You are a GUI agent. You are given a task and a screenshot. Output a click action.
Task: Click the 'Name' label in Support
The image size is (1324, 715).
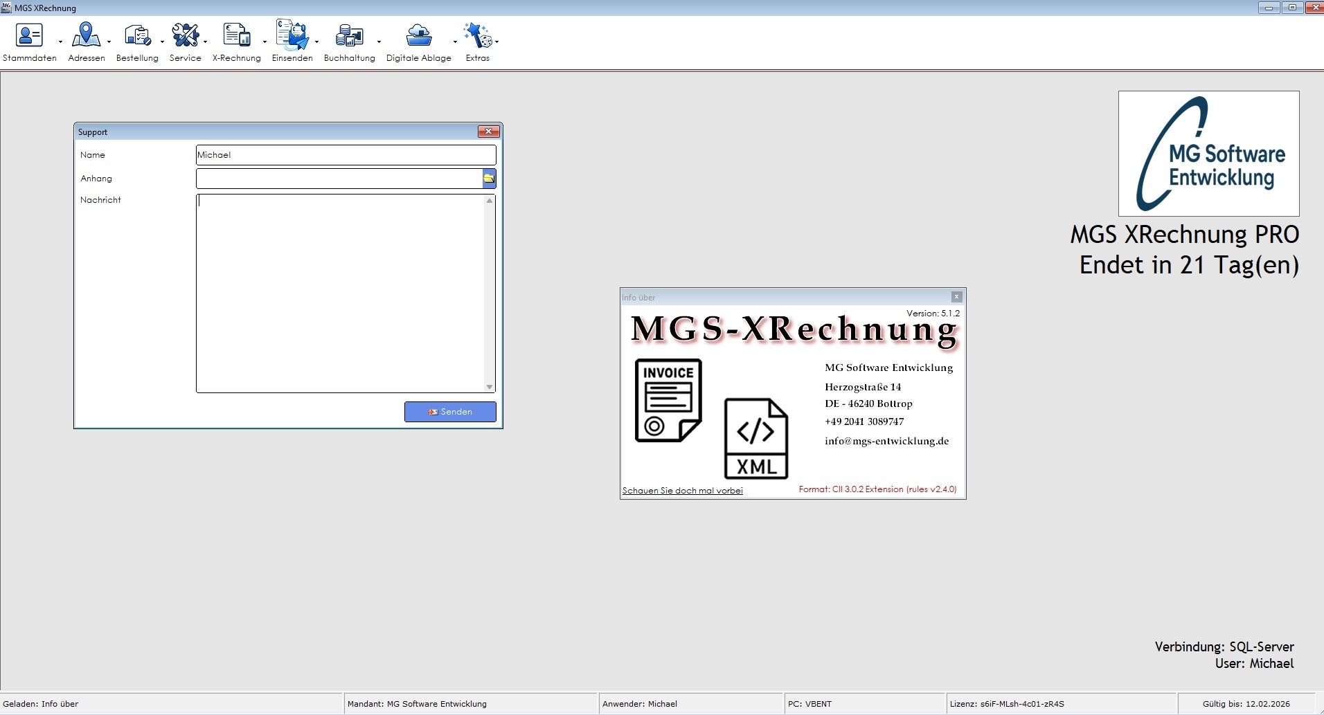pos(93,155)
